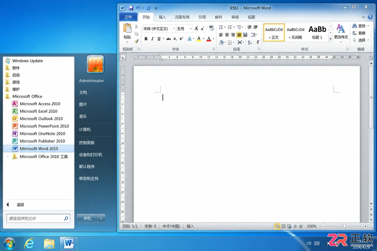Switch to Full Screen Reading view

(284, 226)
